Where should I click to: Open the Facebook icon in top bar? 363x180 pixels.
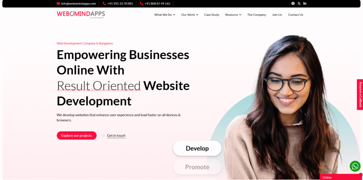point(293,4)
